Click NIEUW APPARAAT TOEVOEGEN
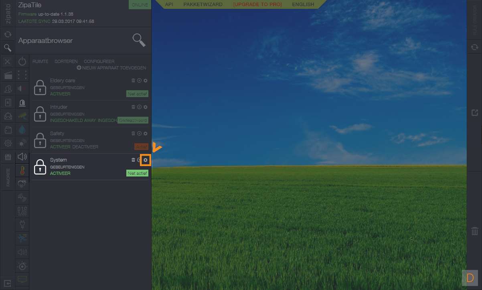482x290 pixels. tap(111, 68)
